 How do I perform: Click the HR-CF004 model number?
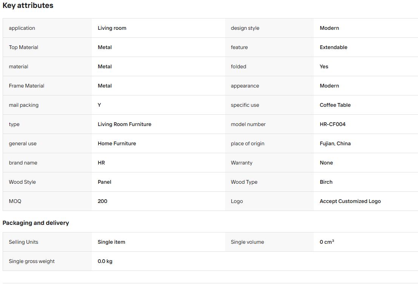[332, 124]
